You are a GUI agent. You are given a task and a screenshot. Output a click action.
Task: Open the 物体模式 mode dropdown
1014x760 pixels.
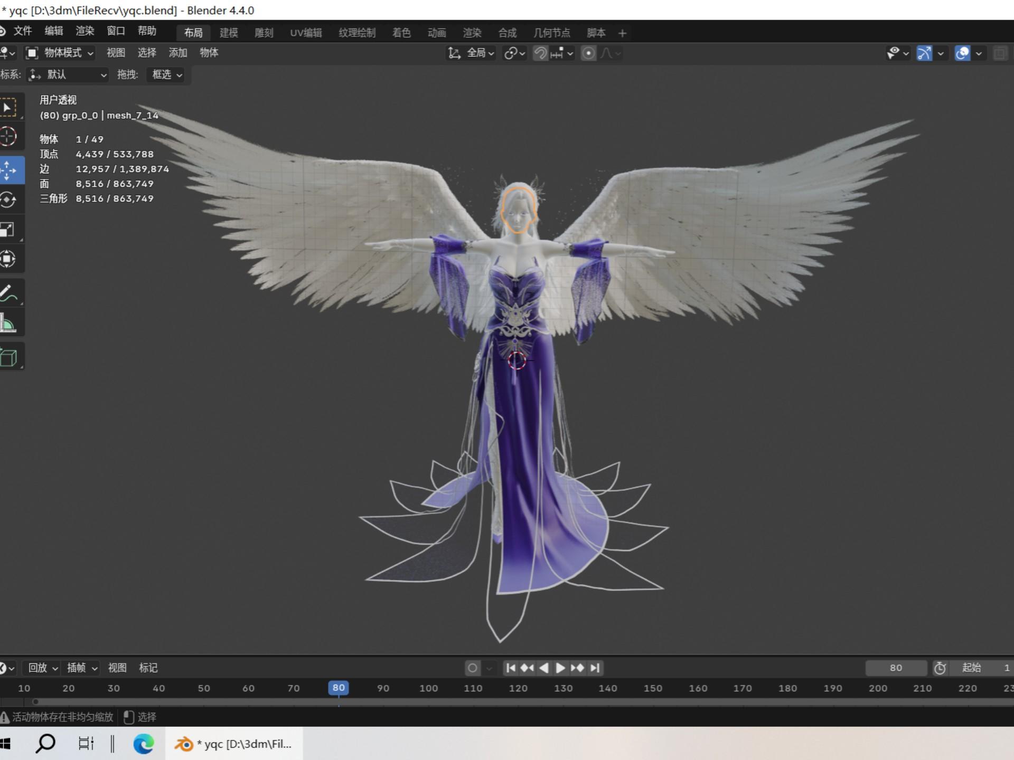point(61,53)
